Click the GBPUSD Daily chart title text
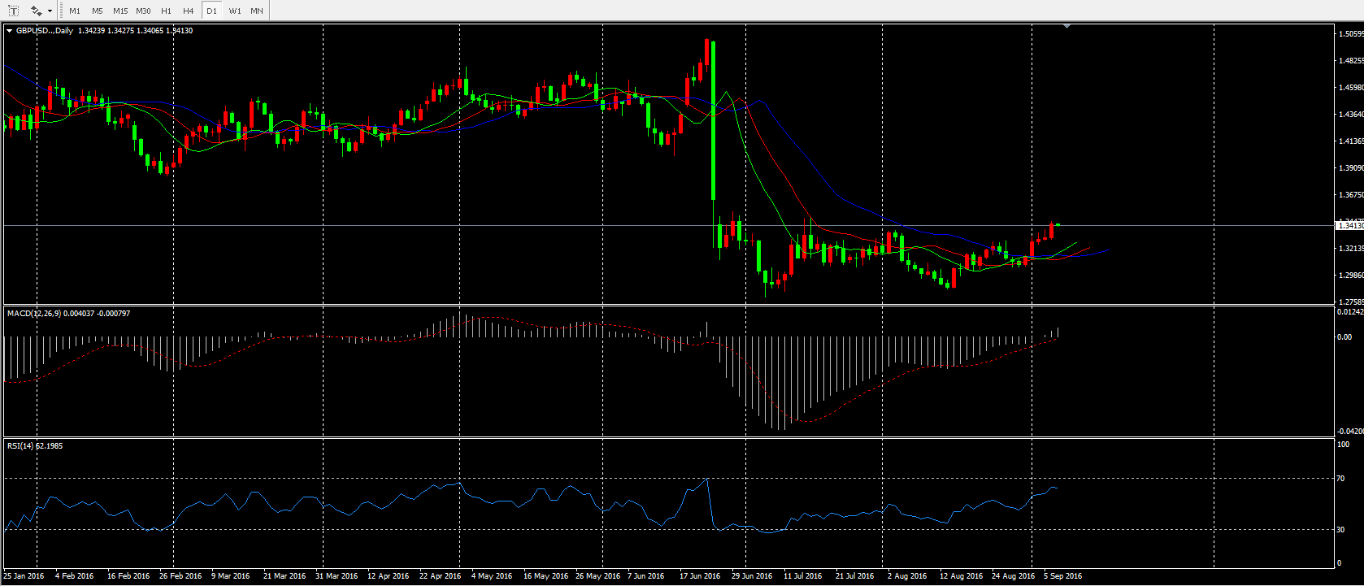The width and height of the screenshot is (1364, 586). (x=45, y=31)
